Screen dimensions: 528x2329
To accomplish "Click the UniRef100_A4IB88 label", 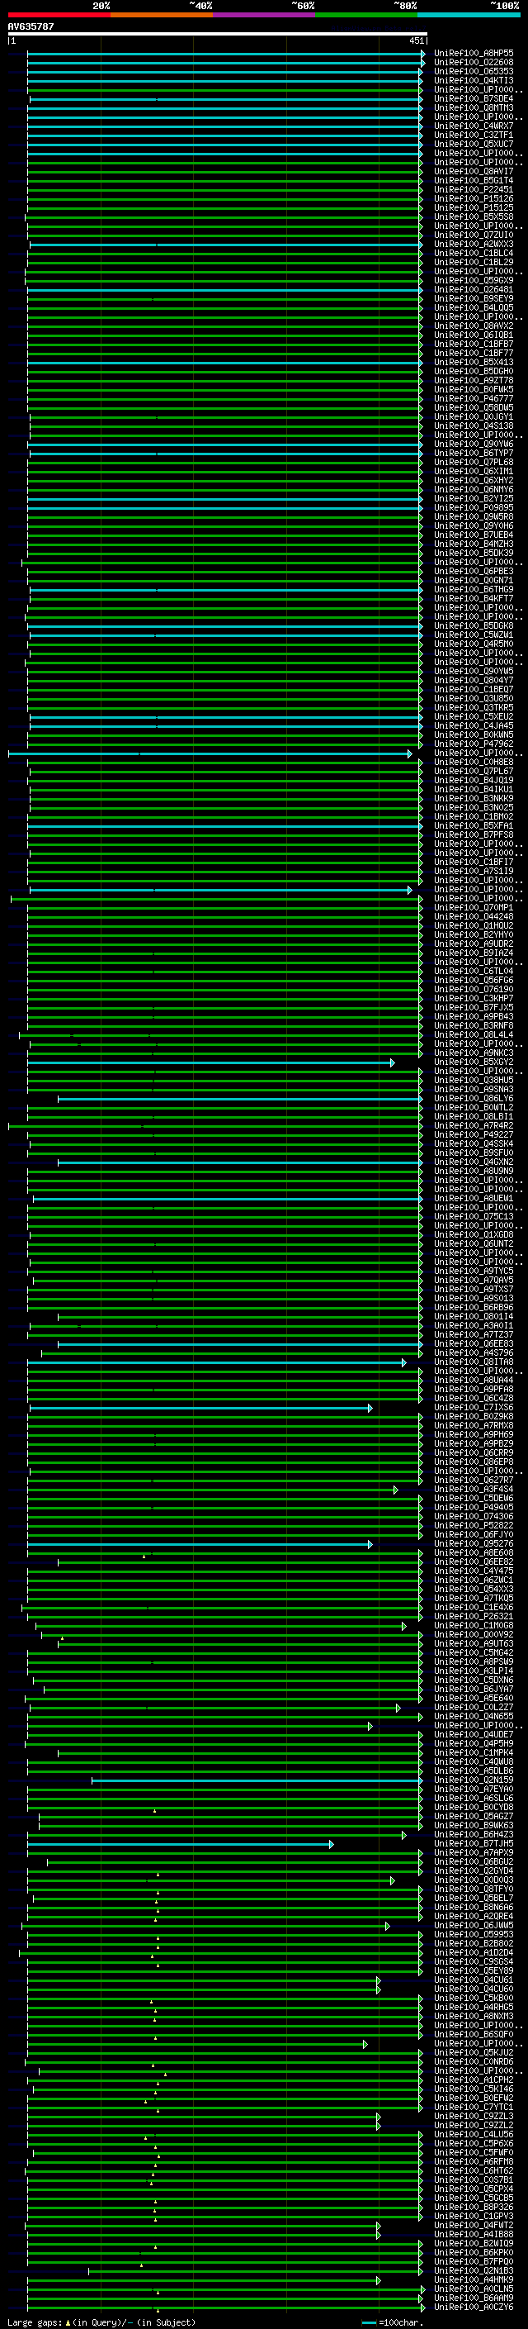I will coord(474,2235).
